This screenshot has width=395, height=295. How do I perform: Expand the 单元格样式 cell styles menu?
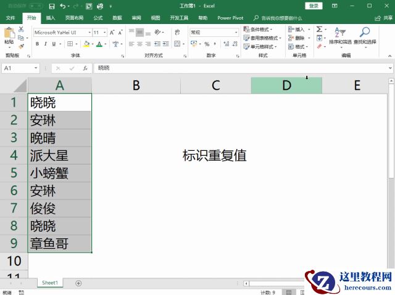(260, 46)
